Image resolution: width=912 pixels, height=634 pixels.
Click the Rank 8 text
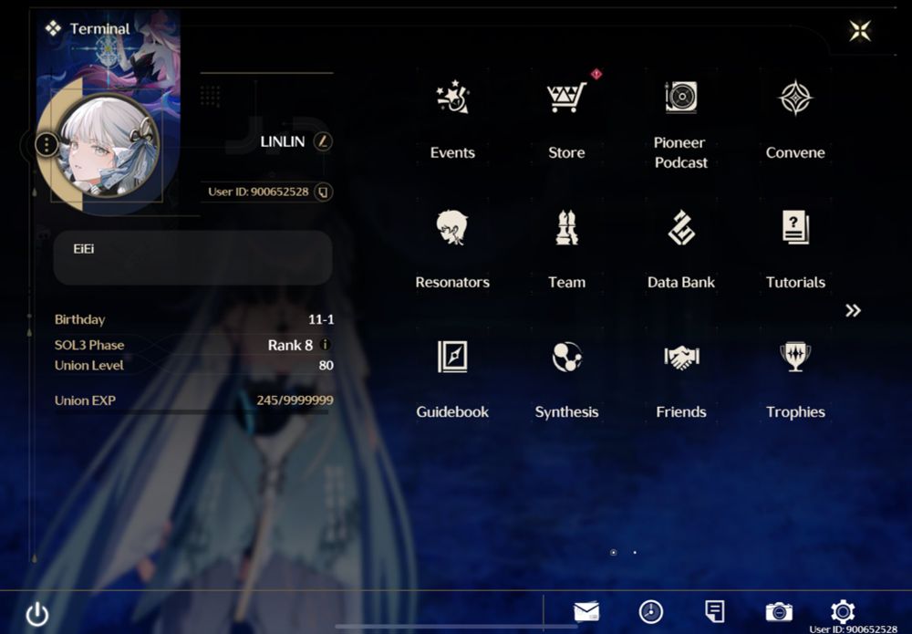click(x=290, y=345)
